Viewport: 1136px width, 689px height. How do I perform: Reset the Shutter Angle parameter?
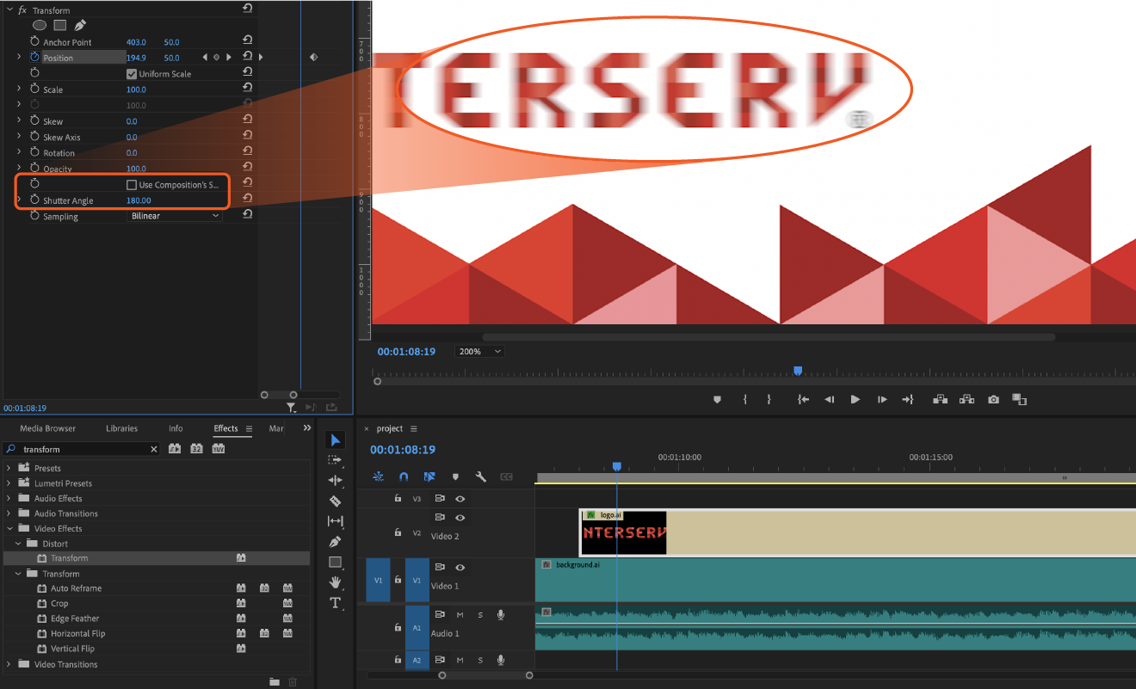coord(247,200)
